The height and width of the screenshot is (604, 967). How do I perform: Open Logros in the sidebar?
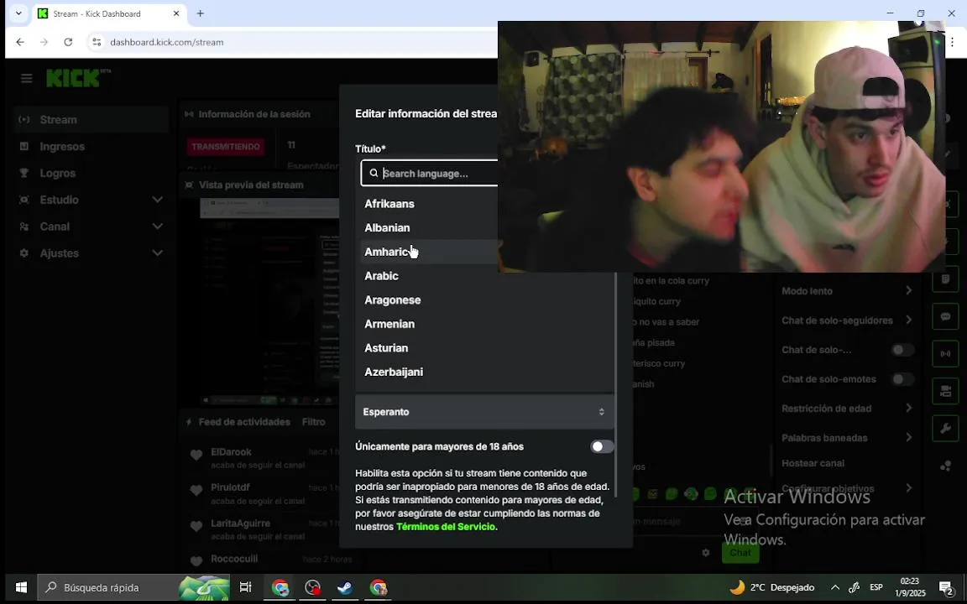[x=90, y=173]
